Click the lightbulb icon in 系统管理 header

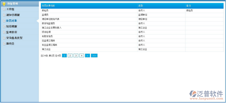tap(4, 4)
